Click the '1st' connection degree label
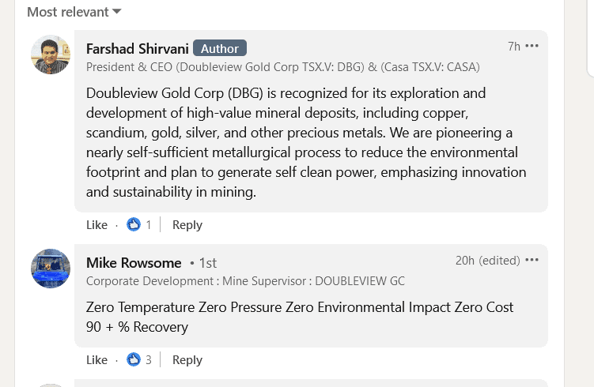 click(207, 263)
